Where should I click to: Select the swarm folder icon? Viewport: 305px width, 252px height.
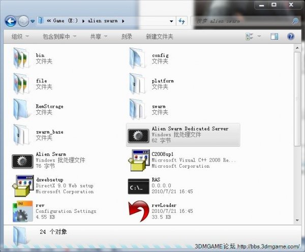pos(138,109)
